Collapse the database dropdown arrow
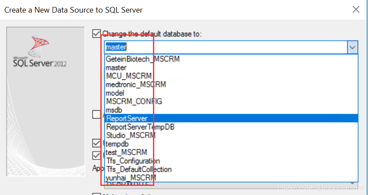368x195 pixels. (x=352, y=47)
